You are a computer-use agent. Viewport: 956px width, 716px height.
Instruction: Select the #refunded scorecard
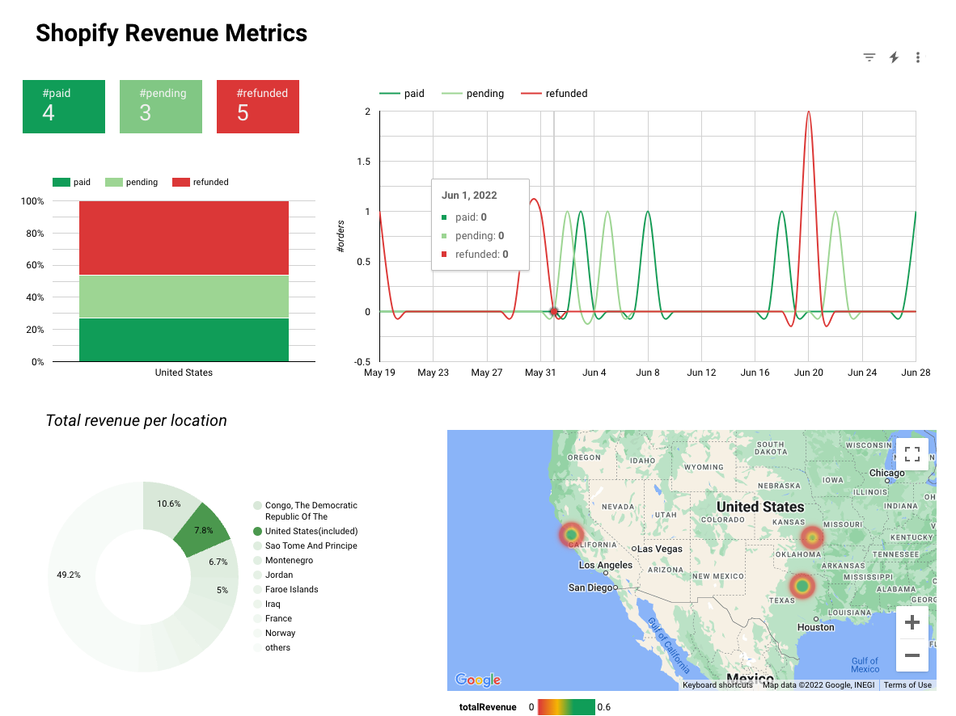[258, 107]
